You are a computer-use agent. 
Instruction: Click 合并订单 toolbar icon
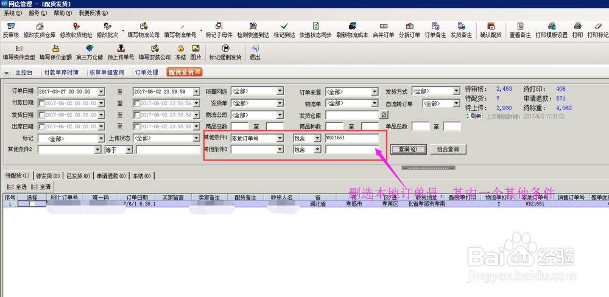384,26
